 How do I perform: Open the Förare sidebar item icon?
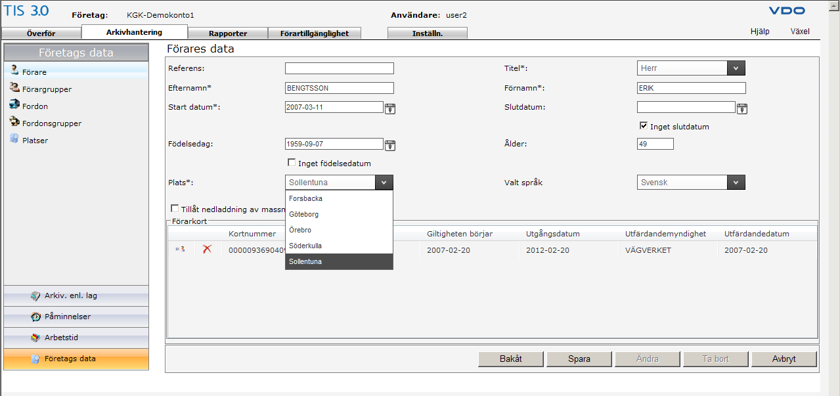tap(14, 71)
